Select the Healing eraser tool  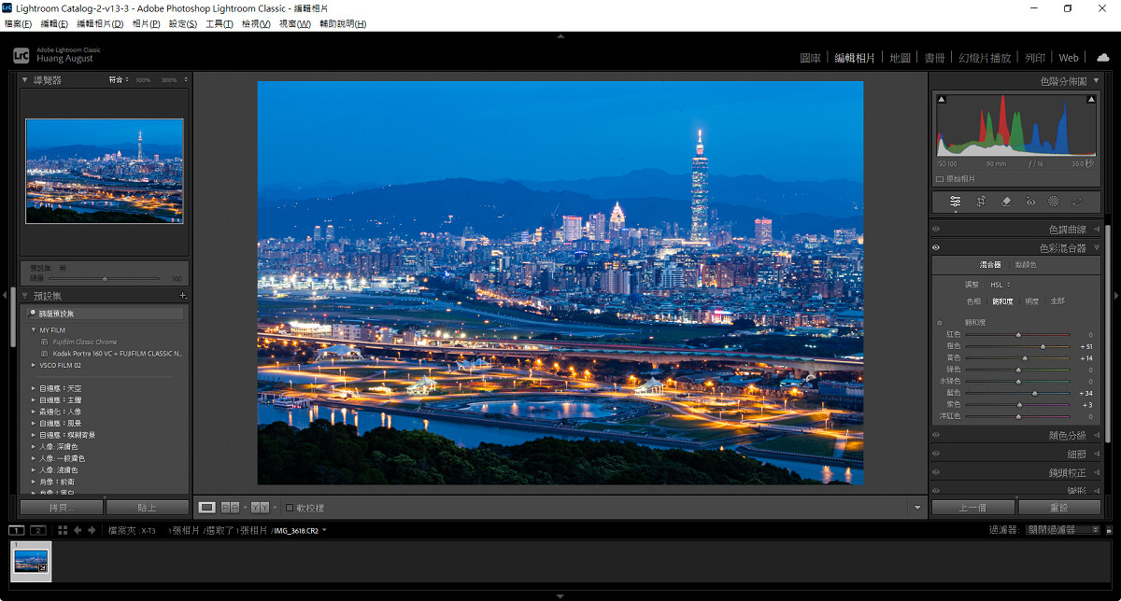tap(1006, 202)
